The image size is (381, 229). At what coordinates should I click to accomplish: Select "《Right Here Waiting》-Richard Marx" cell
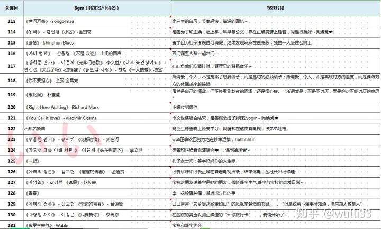click(x=97, y=107)
